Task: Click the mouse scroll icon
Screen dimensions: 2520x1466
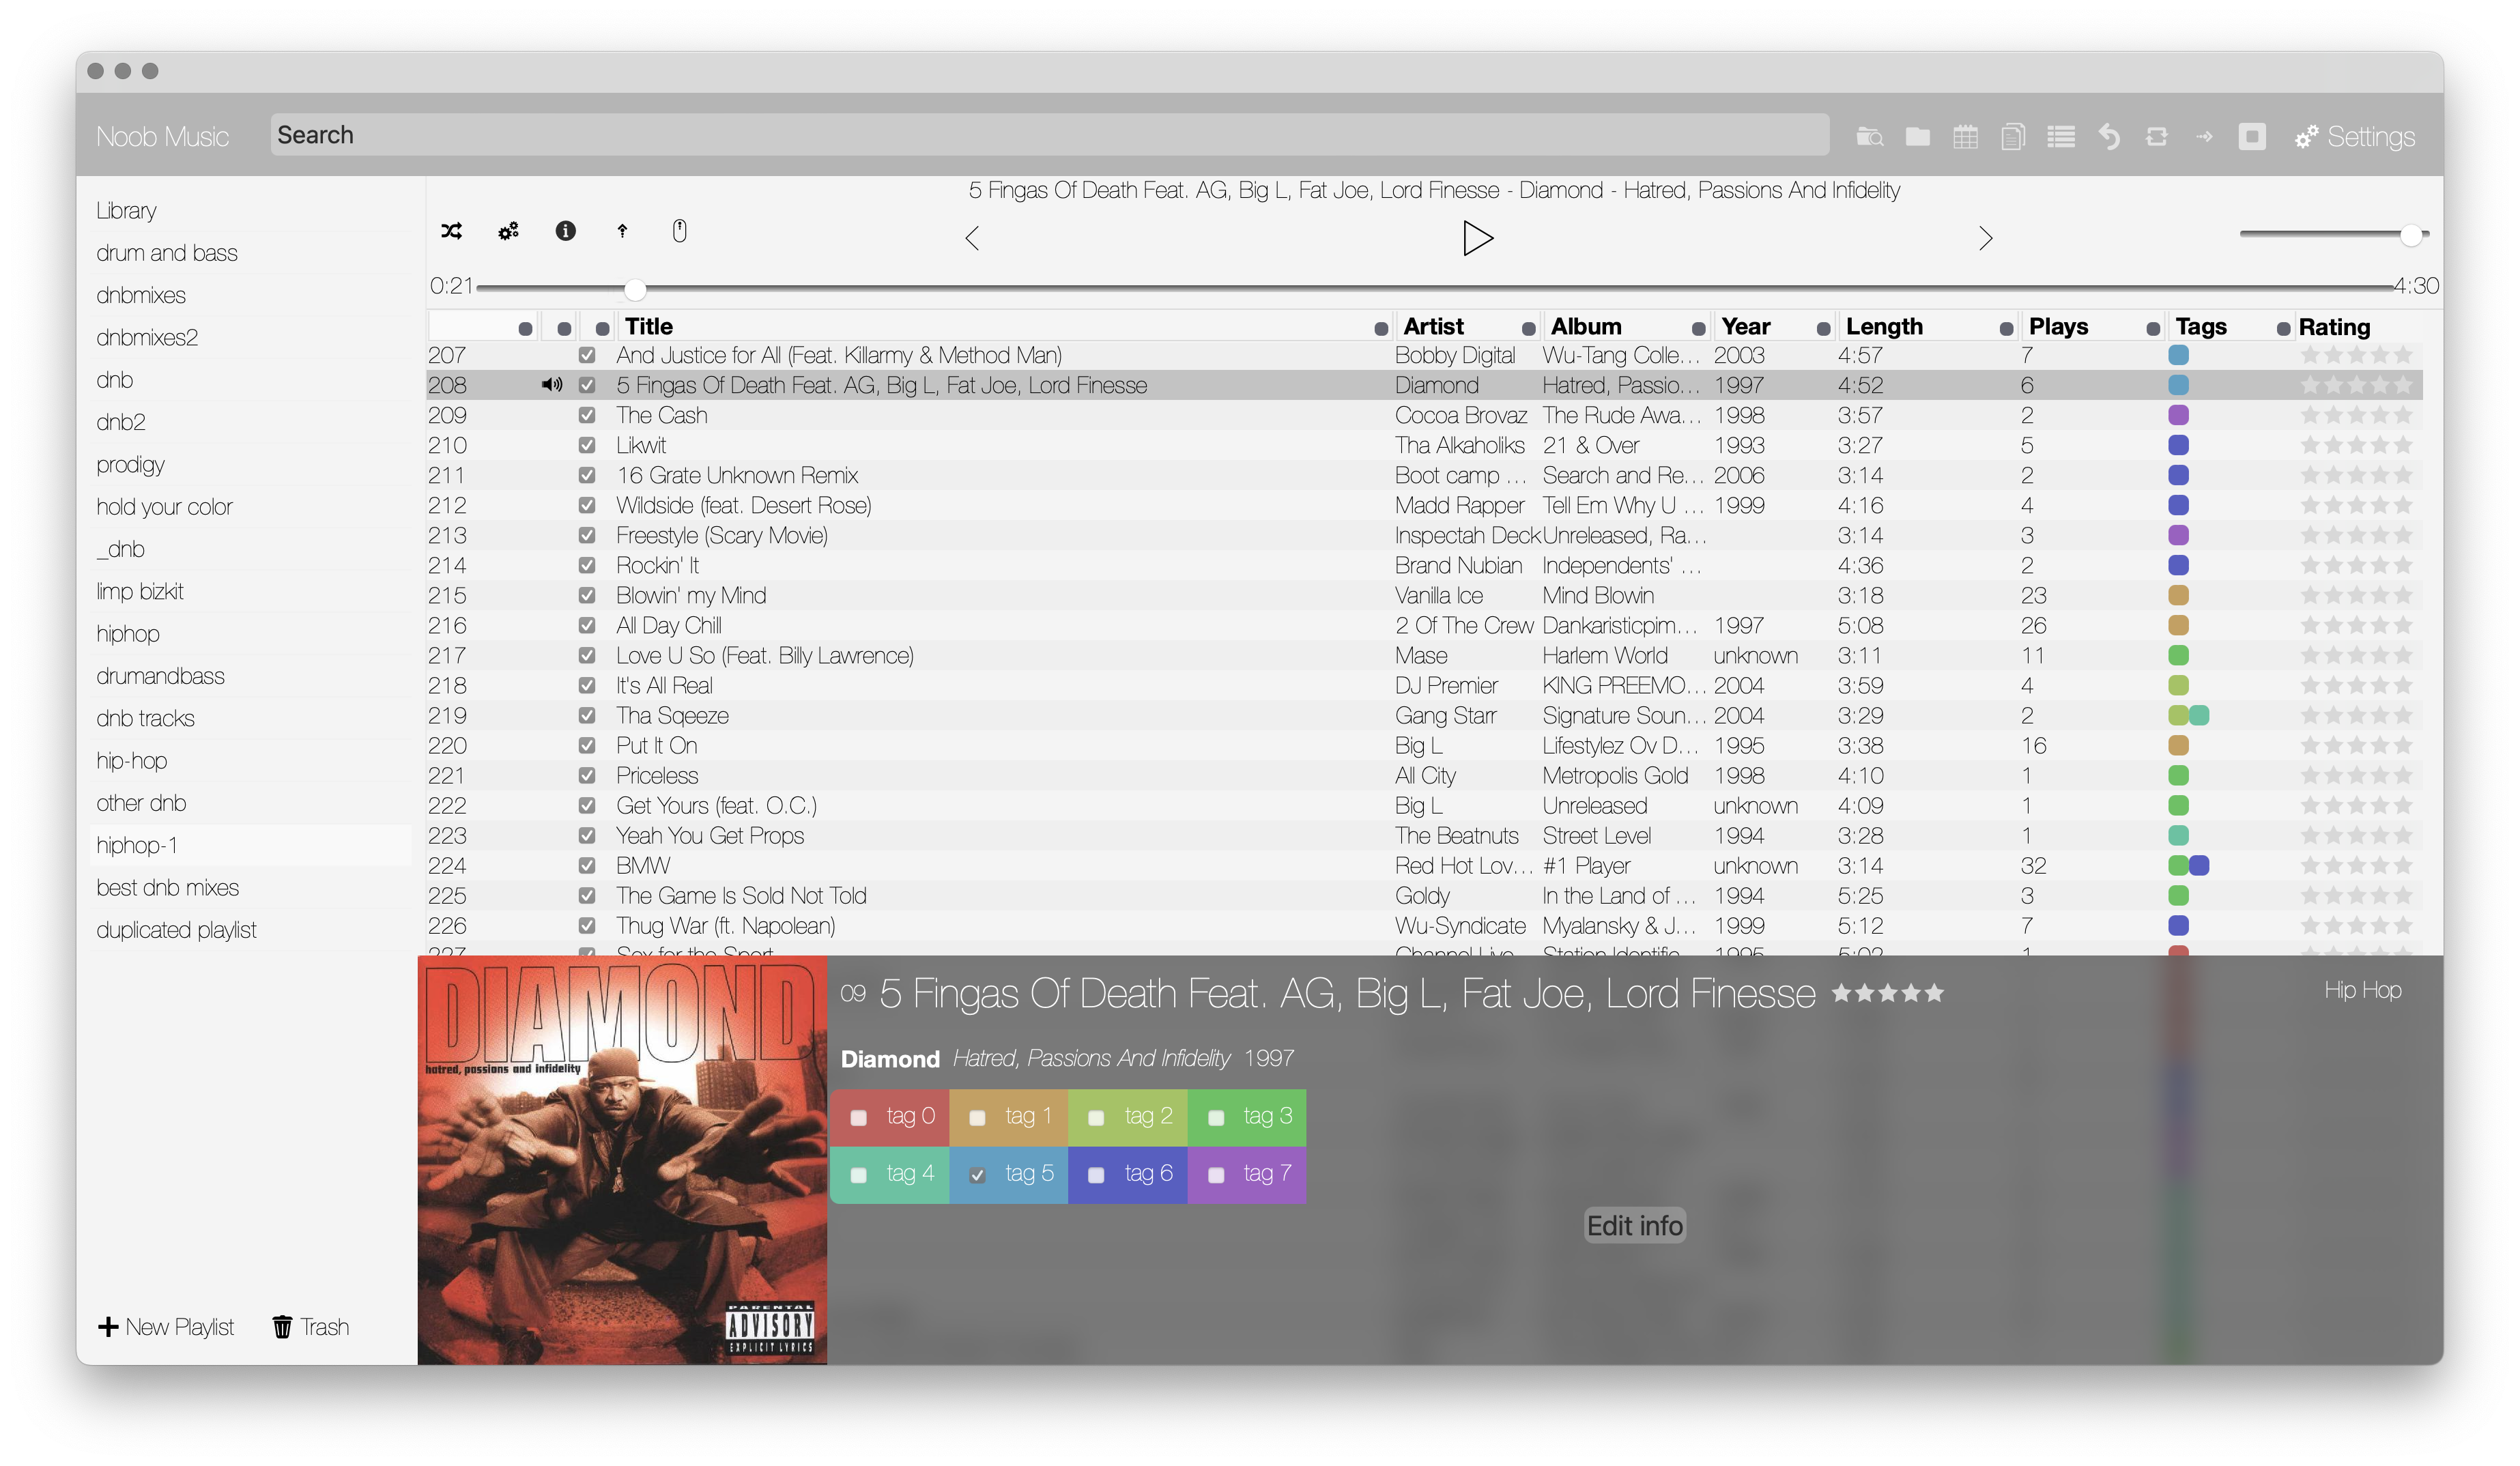Action: [679, 231]
